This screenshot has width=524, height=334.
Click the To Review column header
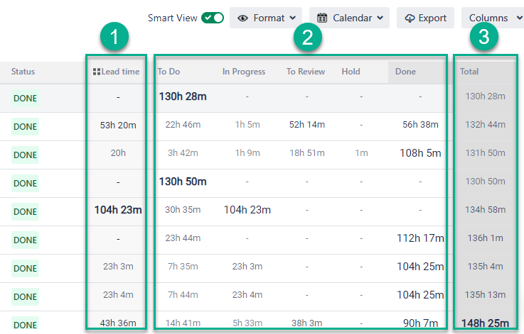(306, 72)
